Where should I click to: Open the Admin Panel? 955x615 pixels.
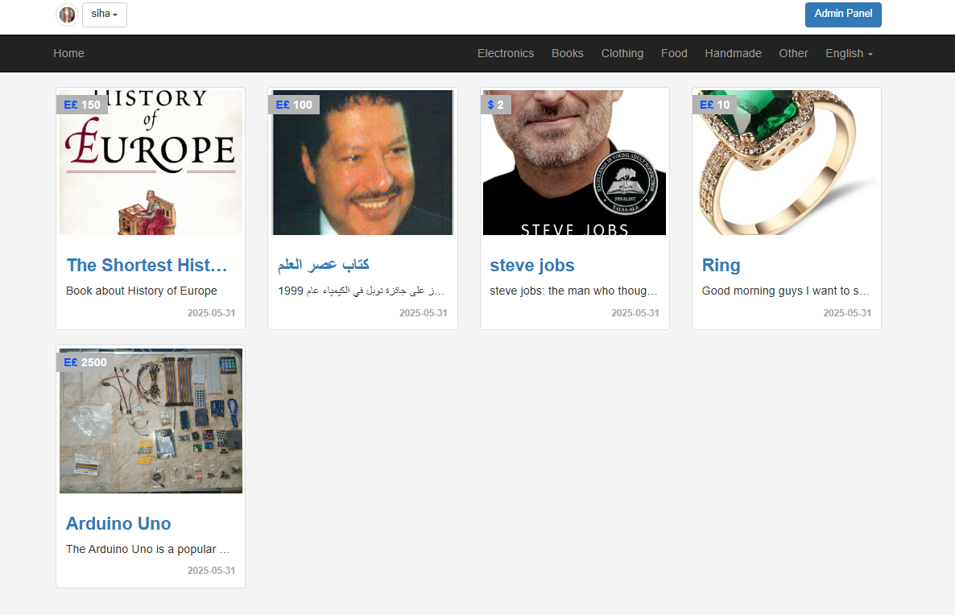843,14
